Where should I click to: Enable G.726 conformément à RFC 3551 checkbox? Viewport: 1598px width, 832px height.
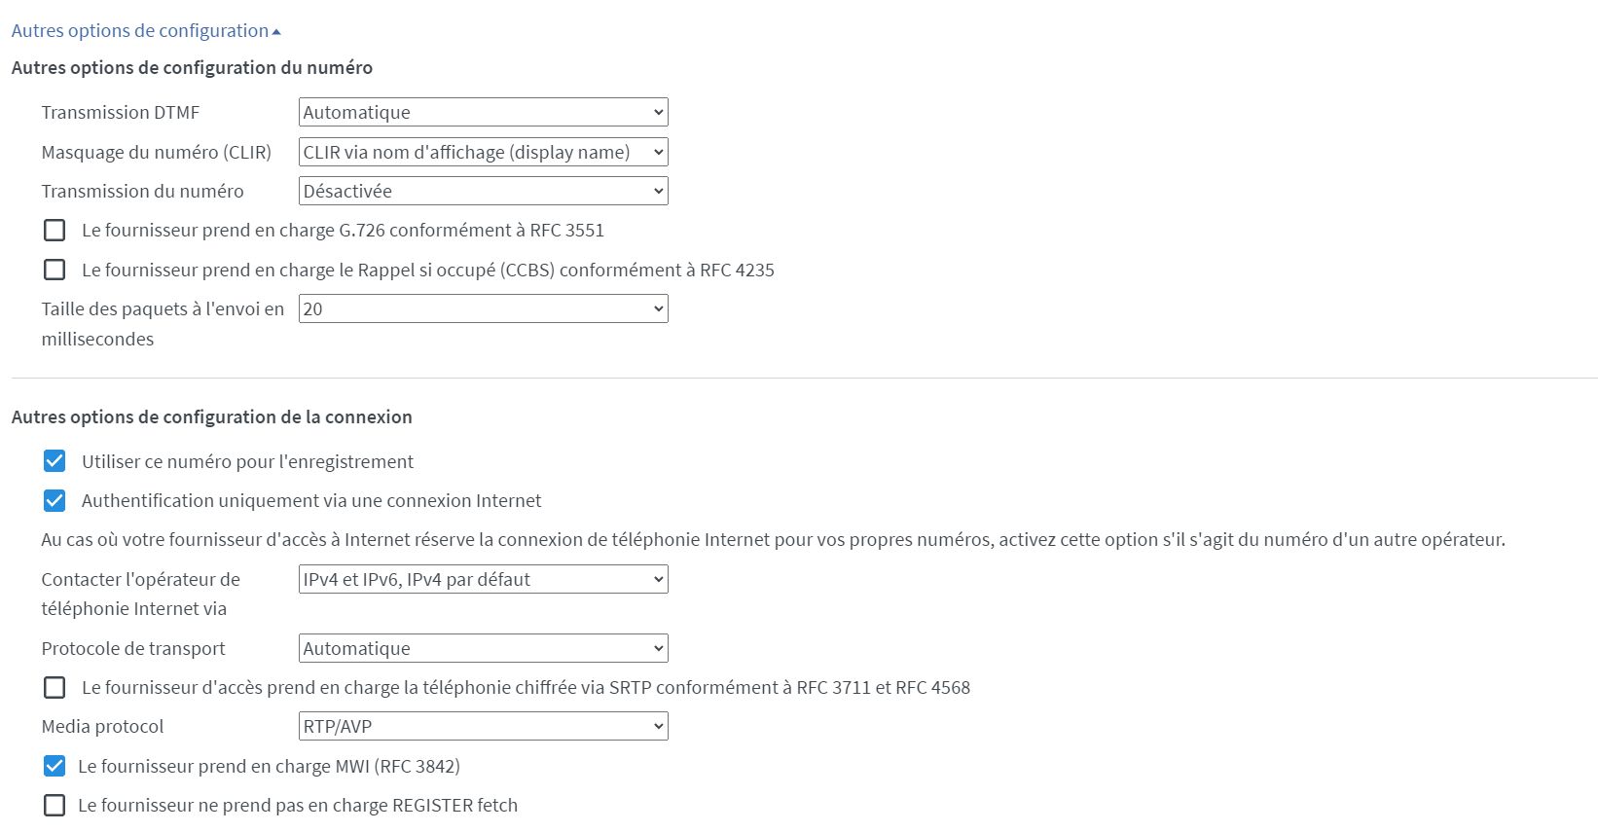54,230
